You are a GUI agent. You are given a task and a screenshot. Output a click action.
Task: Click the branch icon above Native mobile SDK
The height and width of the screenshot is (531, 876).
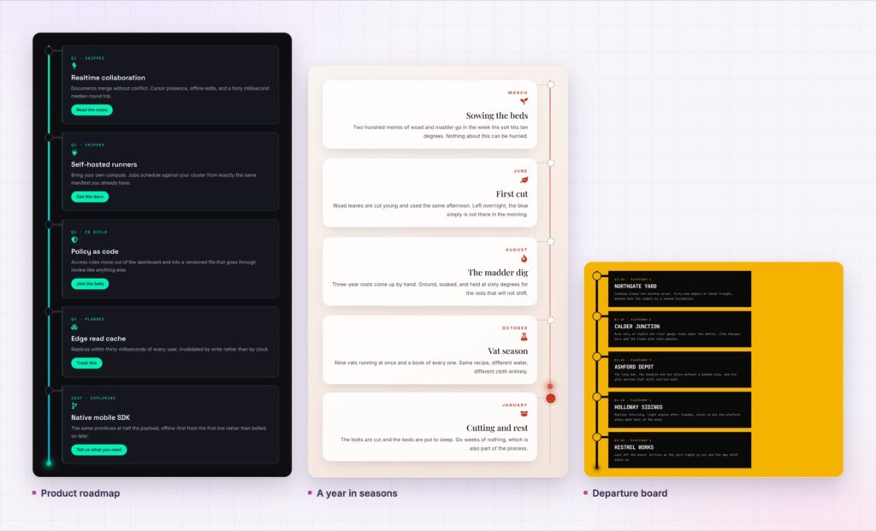pyautogui.click(x=74, y=406)
